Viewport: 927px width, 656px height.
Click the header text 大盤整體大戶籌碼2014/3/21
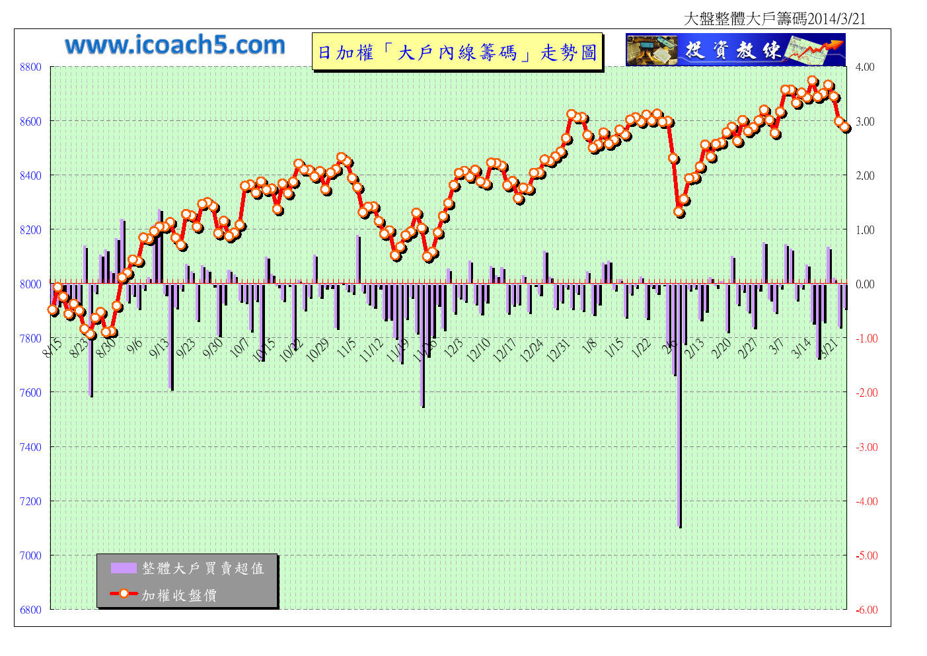774,19
